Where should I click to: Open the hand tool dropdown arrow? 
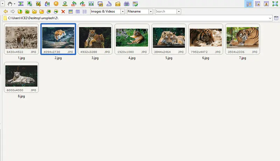pyautogui.click(x=14, y=4)
